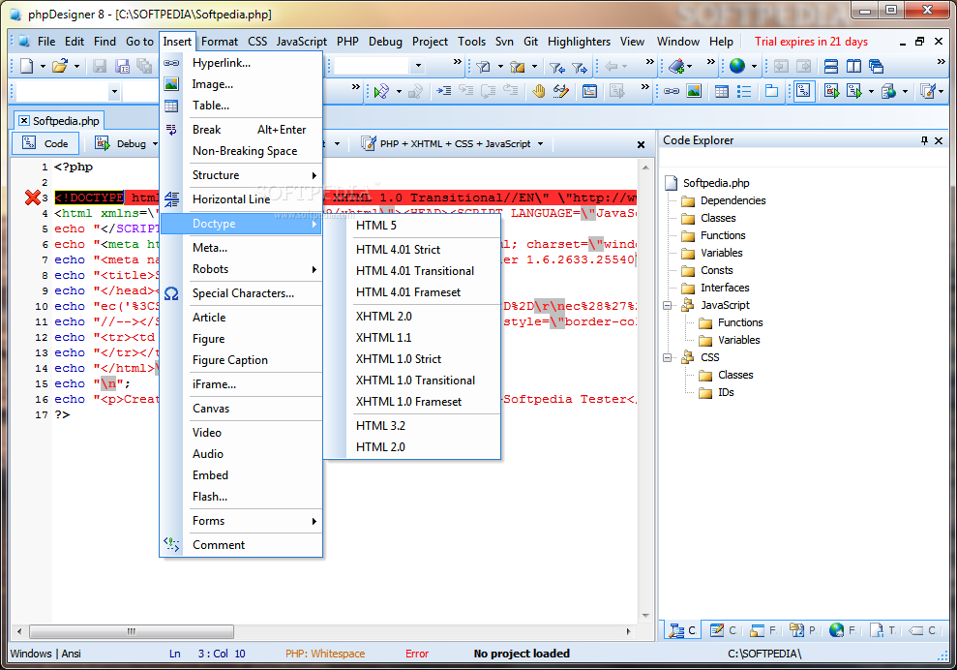Click editor vertical scrollbar down arrow
Viewport: 957px width, 670px height.
click(645, 616)
